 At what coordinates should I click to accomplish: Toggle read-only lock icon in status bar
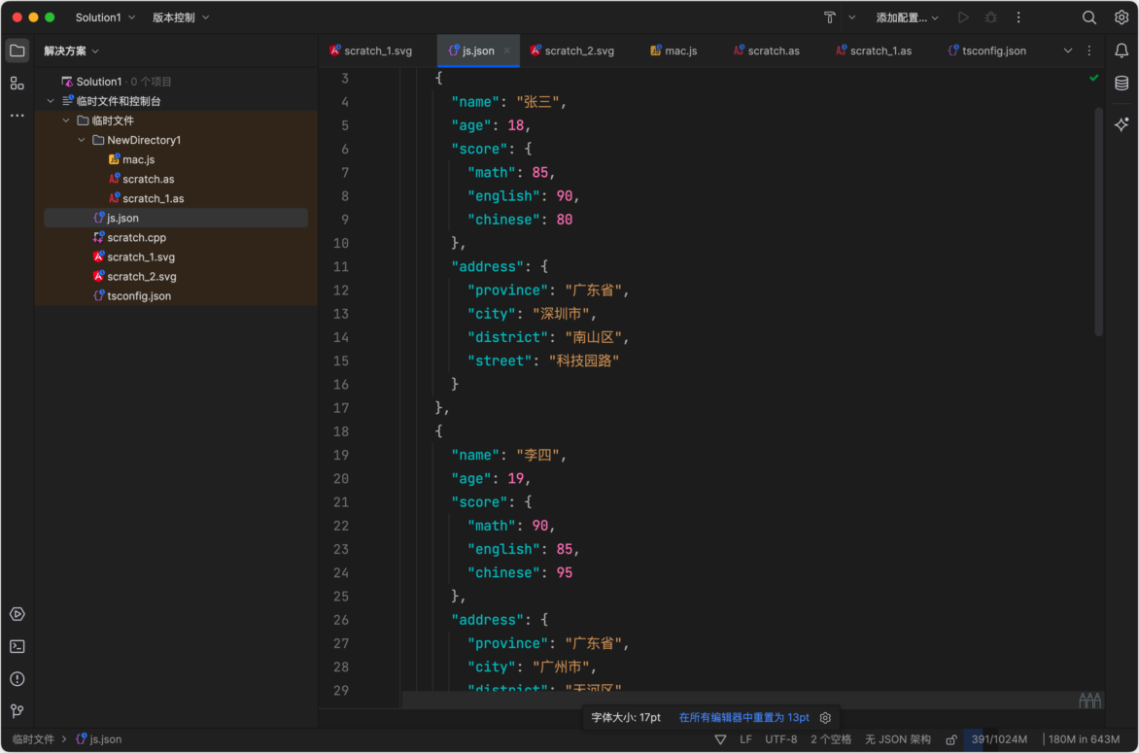coord(950,740)
